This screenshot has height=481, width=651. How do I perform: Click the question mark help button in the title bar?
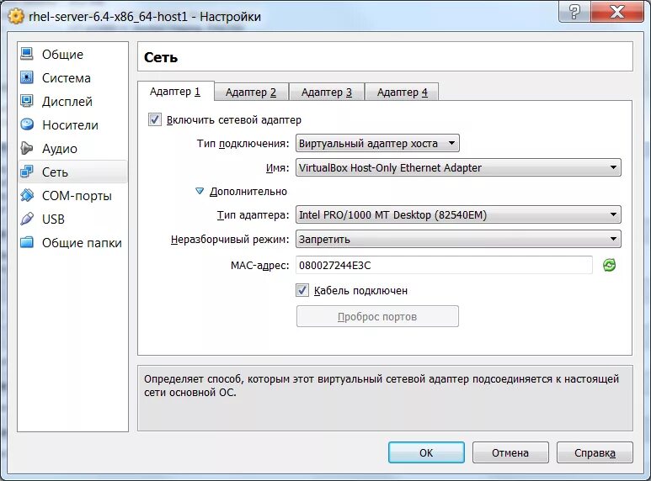click(574, 12)
